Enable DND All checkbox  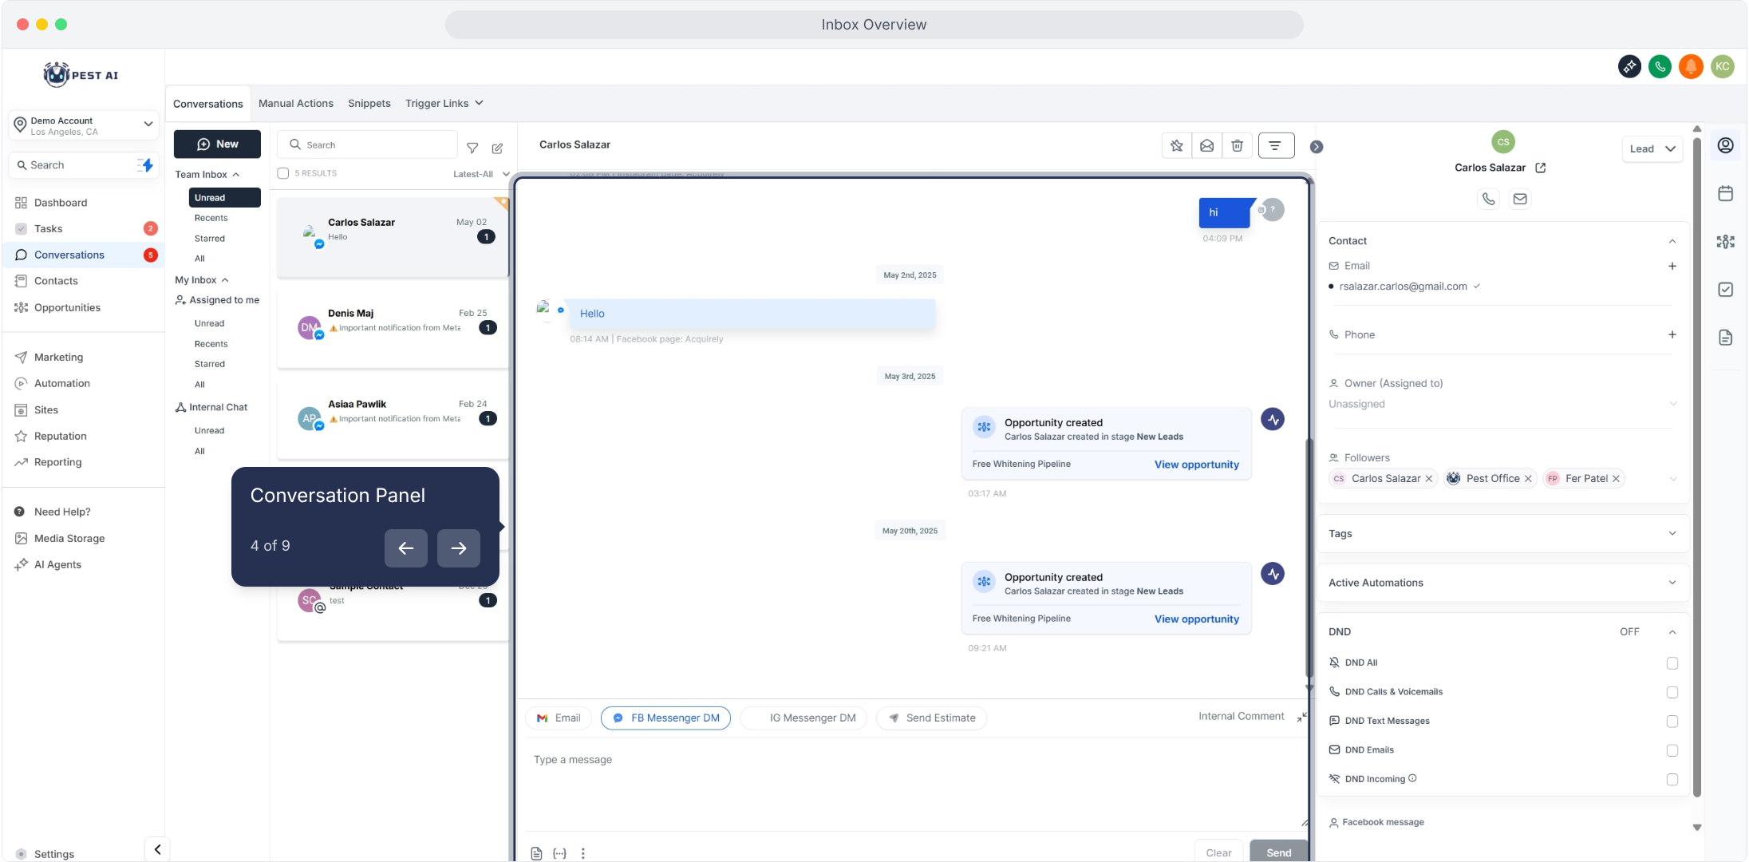point(1672,663)
